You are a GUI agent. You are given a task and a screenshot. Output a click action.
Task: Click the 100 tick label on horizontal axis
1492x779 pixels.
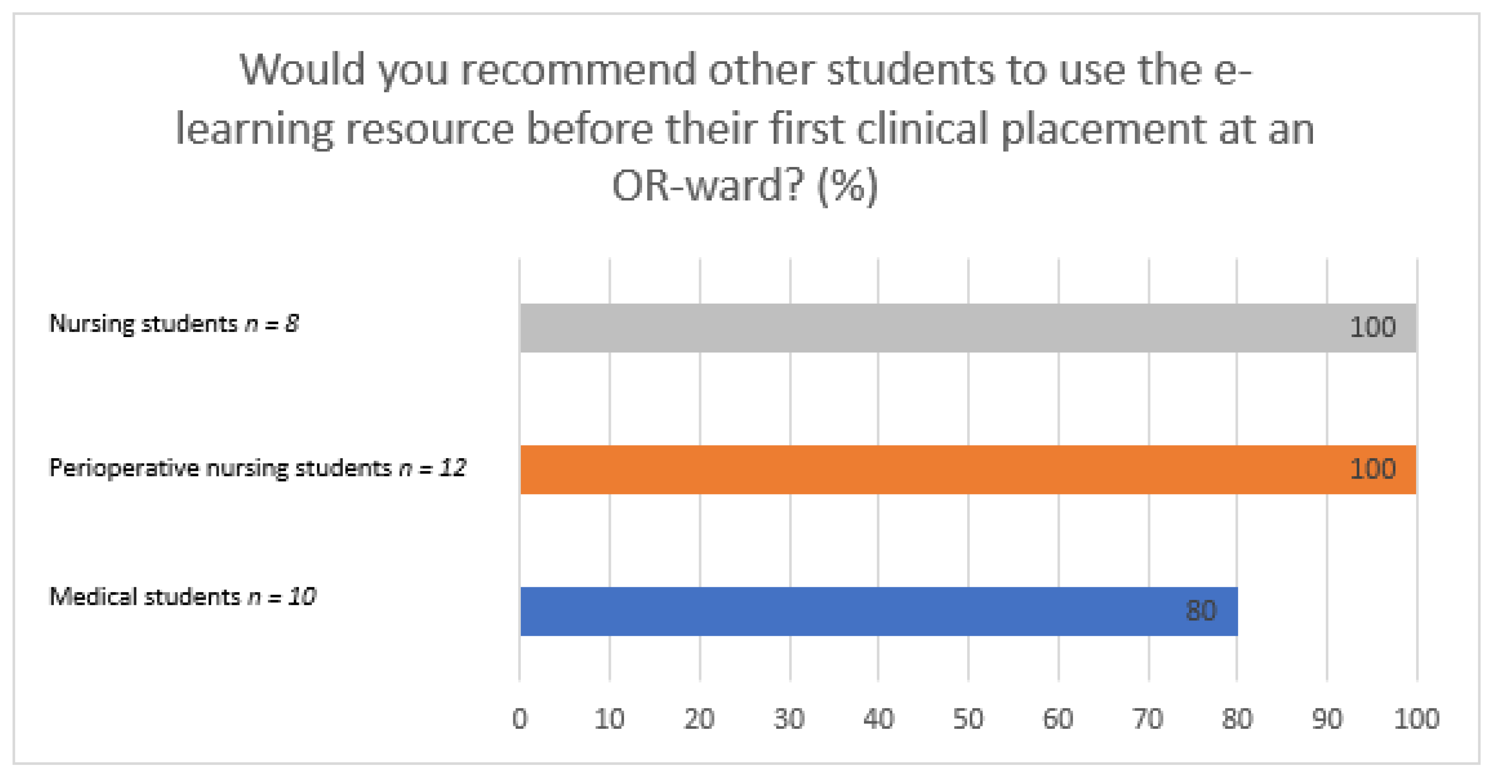pos(1416,720)
